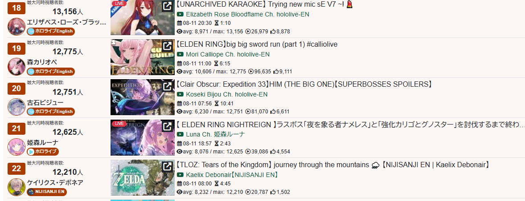
Task: Open external link icon on Calliope Elden Ring thumbnail
Action: (168, 46)
